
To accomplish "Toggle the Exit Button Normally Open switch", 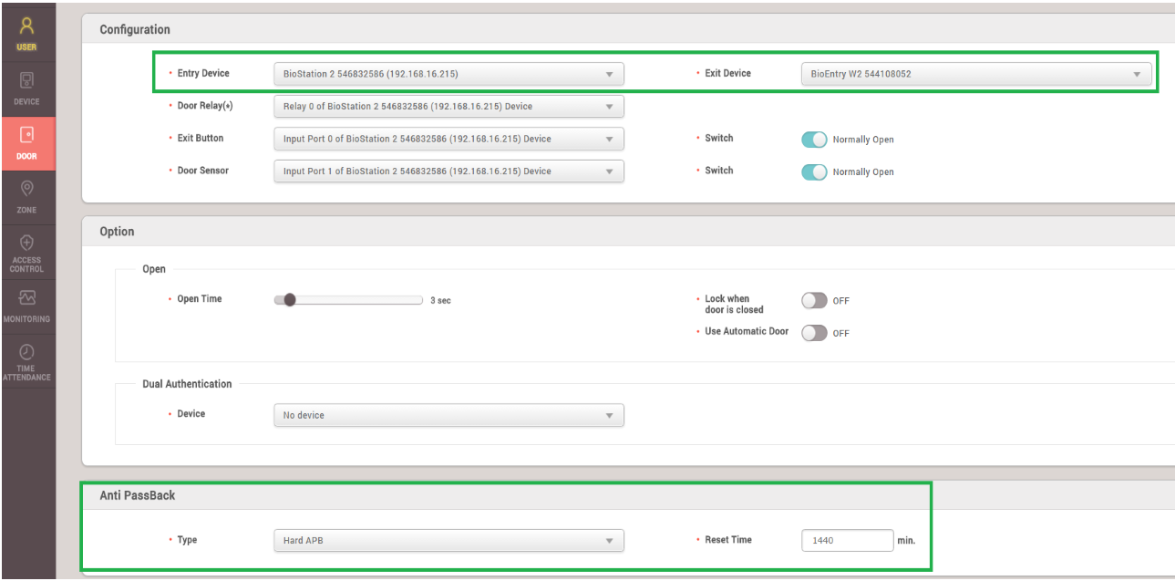I will click(814, 140).
